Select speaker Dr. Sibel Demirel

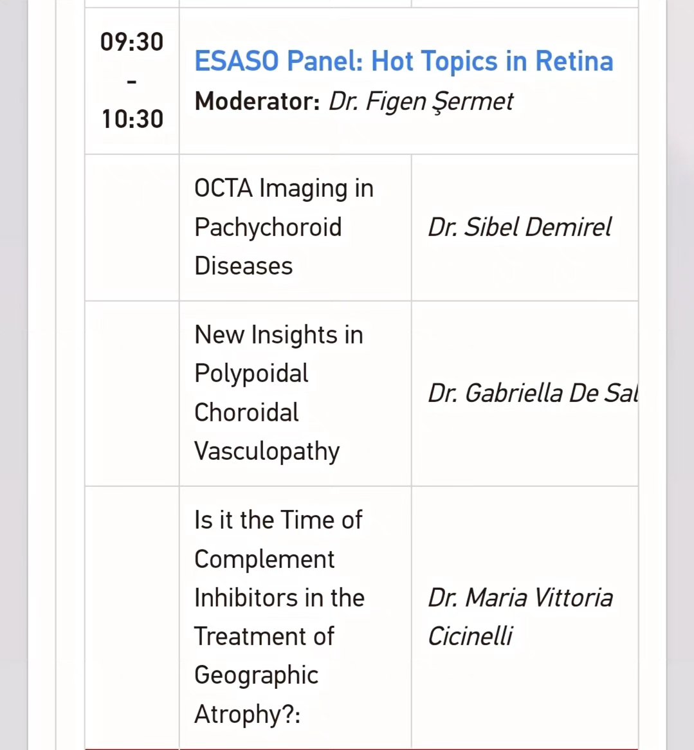(520, 227)
